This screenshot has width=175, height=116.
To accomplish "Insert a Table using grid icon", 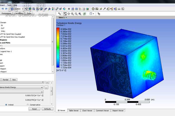I will tap(76, 9).
